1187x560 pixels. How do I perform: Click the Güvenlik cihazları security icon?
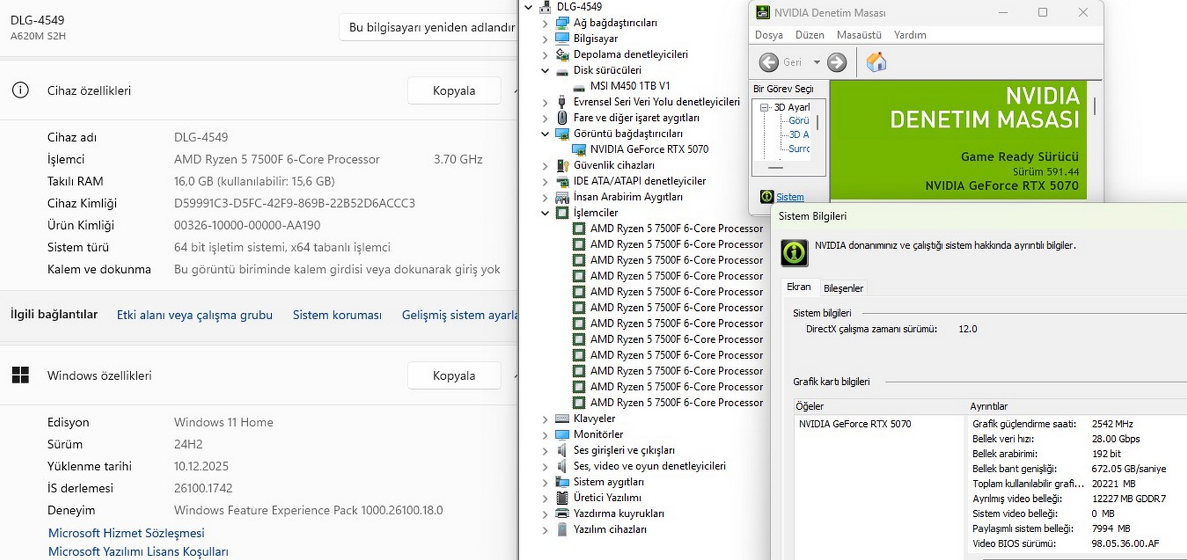561,166
